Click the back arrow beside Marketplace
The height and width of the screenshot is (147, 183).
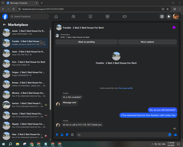click(4, 25)
